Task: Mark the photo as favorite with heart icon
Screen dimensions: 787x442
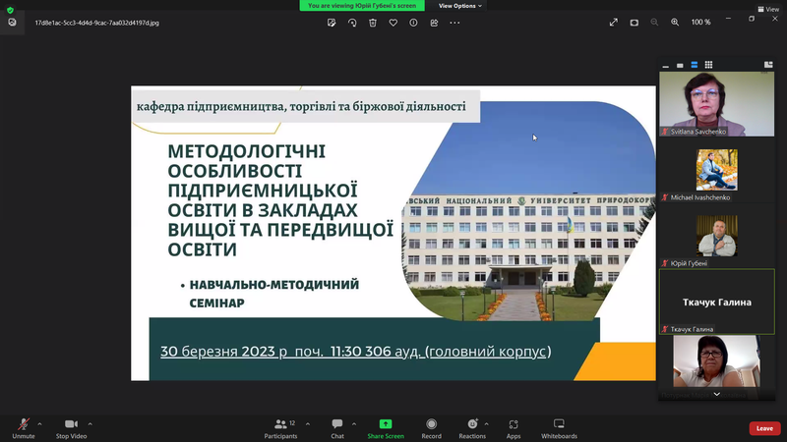Action: [393, 23]
